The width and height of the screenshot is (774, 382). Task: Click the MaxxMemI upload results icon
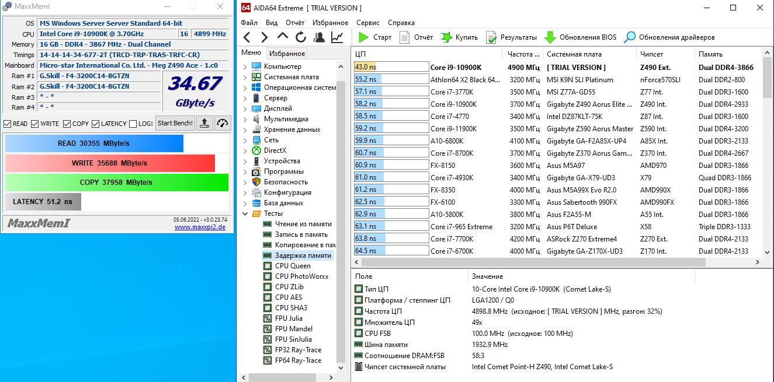click(x=204, y=123)
